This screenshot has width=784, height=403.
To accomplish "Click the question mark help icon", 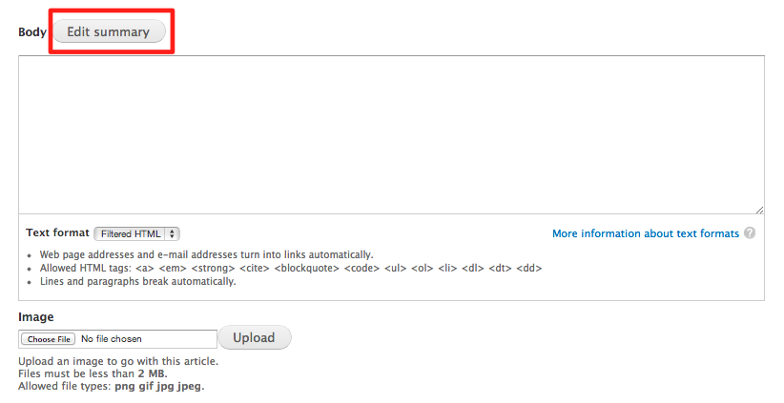I will (x=751, y=233).
